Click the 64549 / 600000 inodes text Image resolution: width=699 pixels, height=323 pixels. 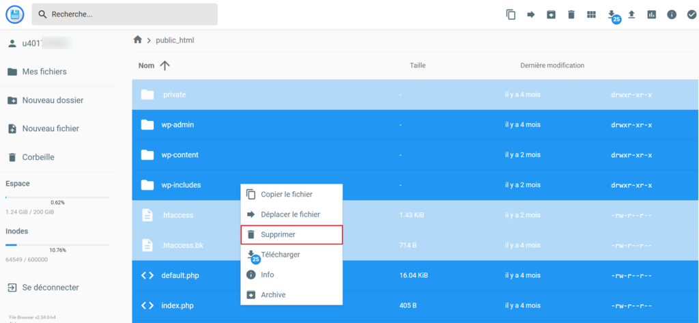(27, 259)
